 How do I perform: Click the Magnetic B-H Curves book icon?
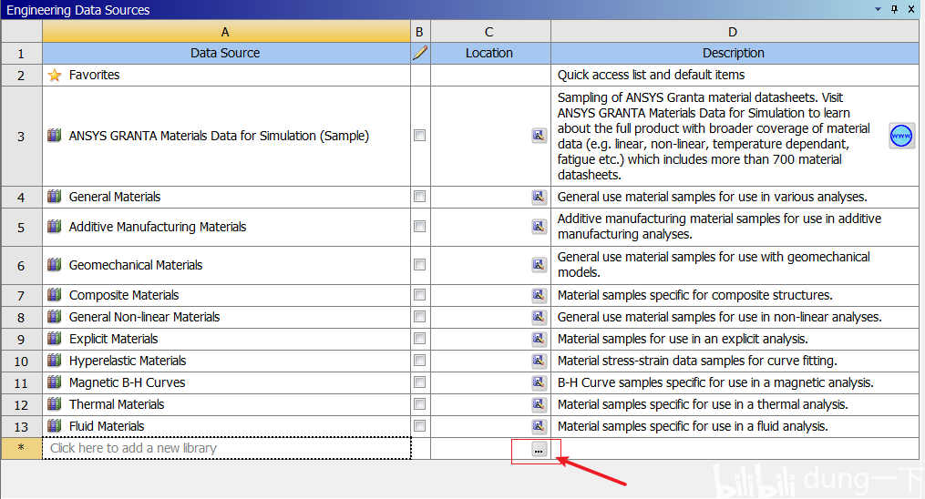coord(55,382)
